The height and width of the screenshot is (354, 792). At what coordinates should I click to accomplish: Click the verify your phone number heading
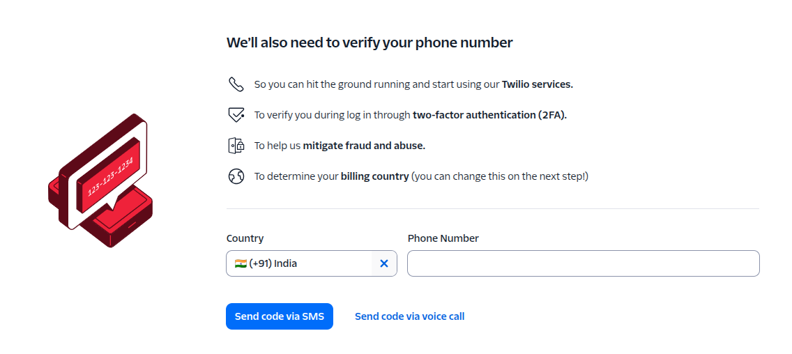(x=370, y=43)
